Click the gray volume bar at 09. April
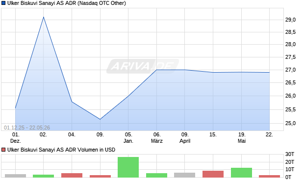Image resolution: width=304 pixels, height=182 pixels. click(x=184, y=175)
